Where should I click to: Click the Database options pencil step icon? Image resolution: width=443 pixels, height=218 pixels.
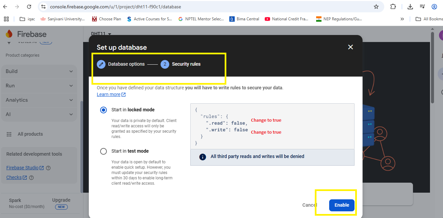101,64
